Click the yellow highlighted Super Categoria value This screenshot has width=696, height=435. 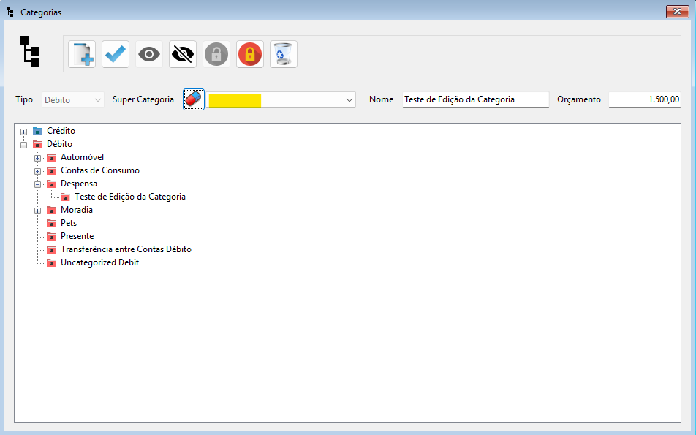(235, 100)
